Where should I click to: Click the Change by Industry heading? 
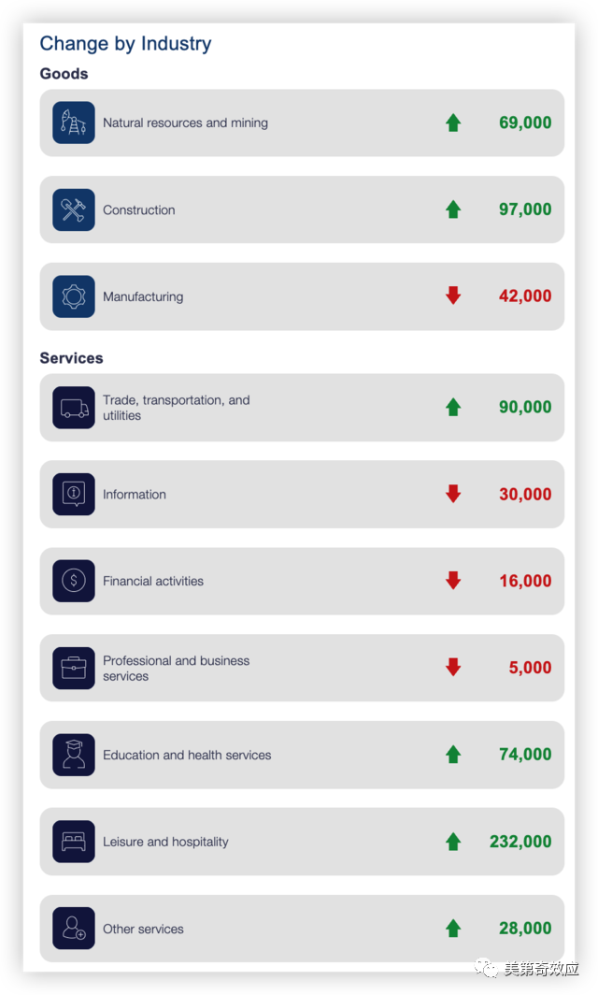[125, 44]
